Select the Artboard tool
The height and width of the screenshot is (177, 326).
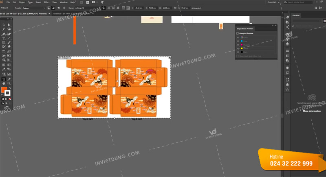(4, 79)
